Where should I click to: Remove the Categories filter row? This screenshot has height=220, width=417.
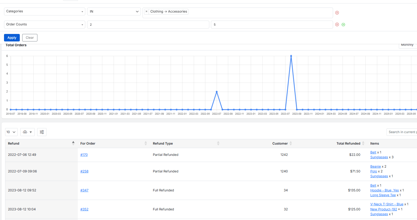337,13
